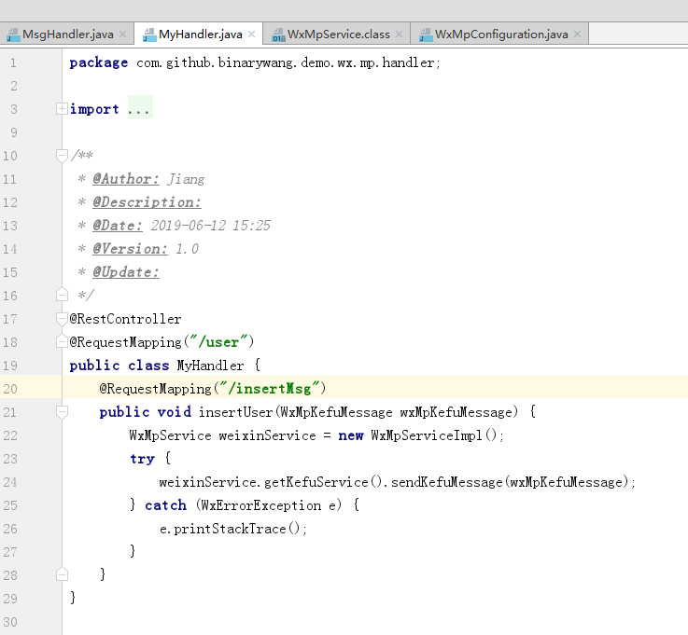Click the @Date: tag in the comment
Image resolution: width=688 pixels, height=635 pixels.
[x=118, y=226]
